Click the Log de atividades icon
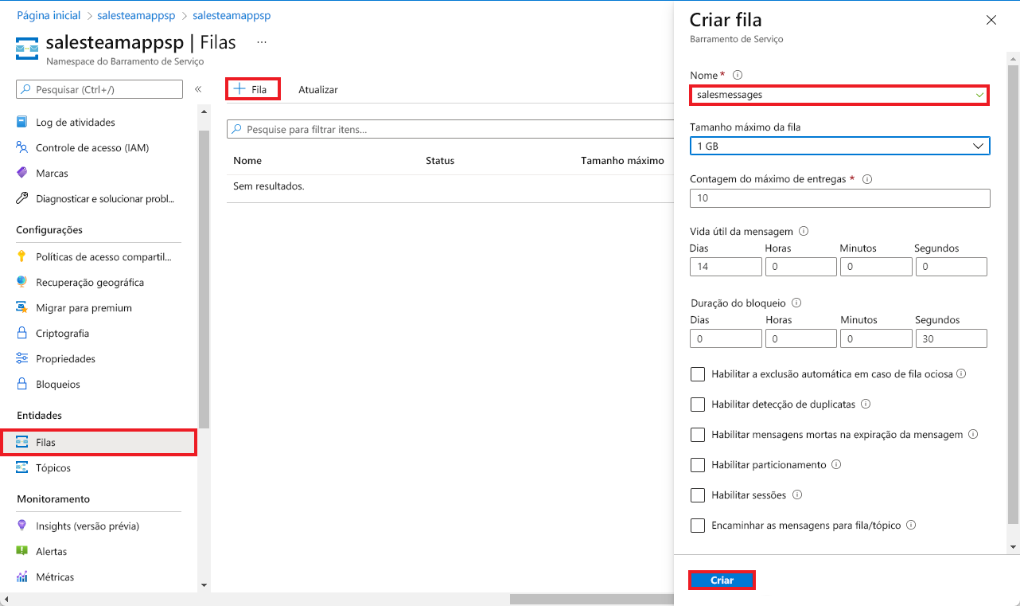 [22, 122]
